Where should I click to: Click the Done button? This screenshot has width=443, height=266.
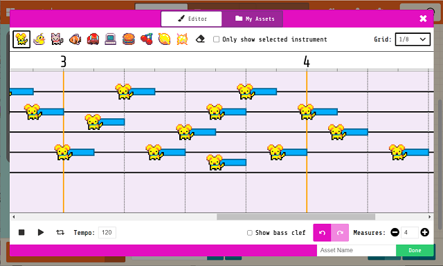coord(415,250)
